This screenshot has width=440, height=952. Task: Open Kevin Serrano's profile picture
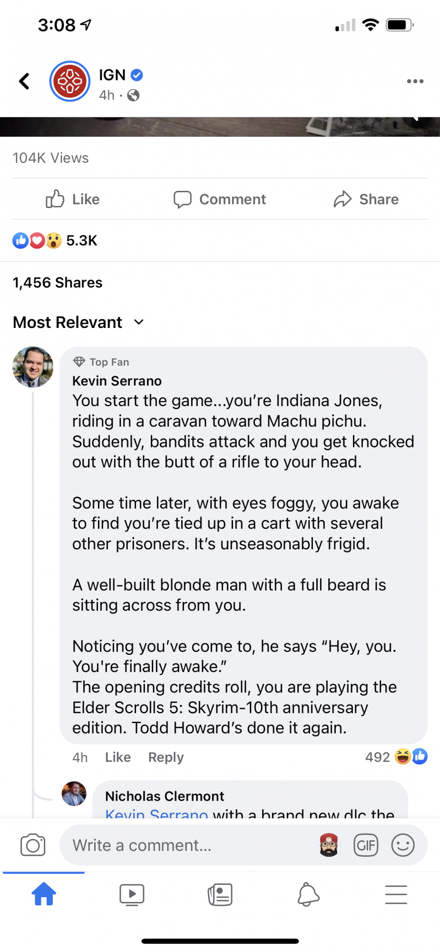click(x=33, y=367)
